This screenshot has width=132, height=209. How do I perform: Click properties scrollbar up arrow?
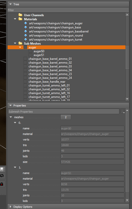click(127, 110)
